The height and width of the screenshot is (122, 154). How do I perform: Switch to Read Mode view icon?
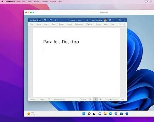(x=90, y=99)
